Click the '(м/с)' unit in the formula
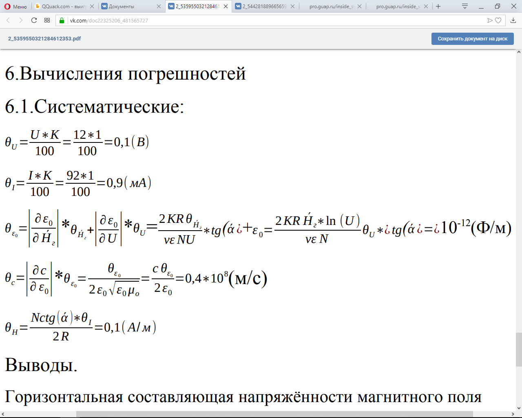The height and width of the screenshot is (418, 522). coord(248,278)
